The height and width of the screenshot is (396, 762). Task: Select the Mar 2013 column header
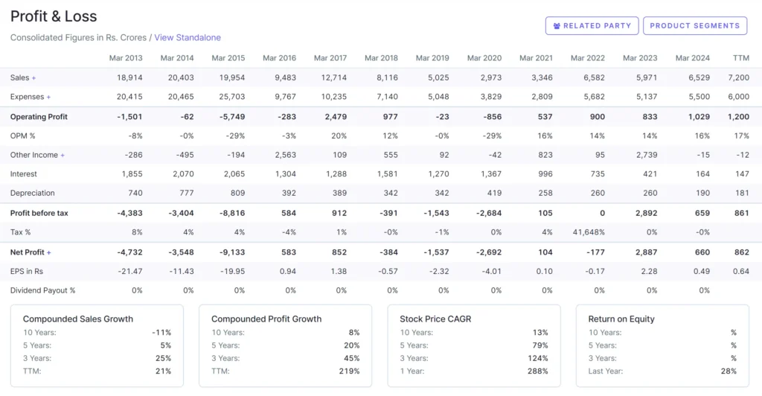pyautogui.click(x=126, y=58)
